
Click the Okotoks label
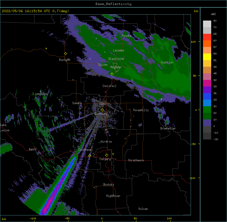[108, 185]
